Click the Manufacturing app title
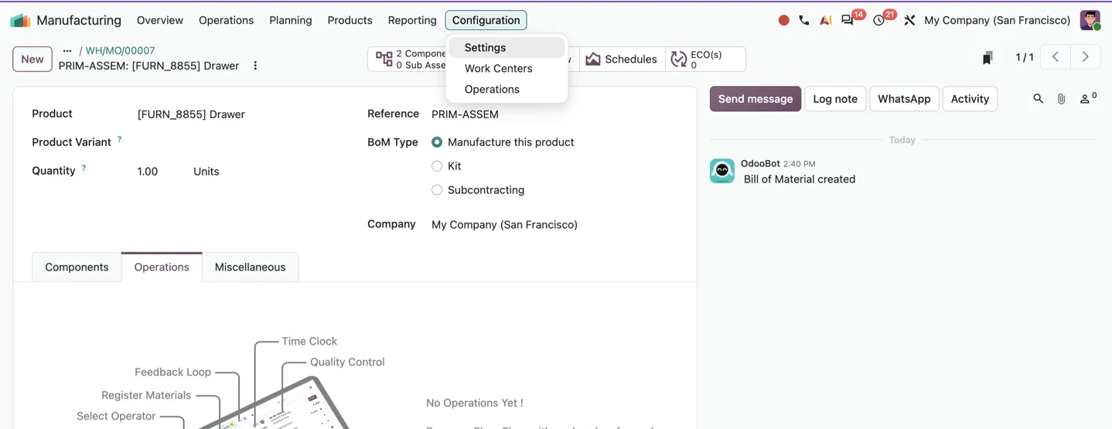The width and height of the screenshot is (1112, 429). click(x=79, y=20)
